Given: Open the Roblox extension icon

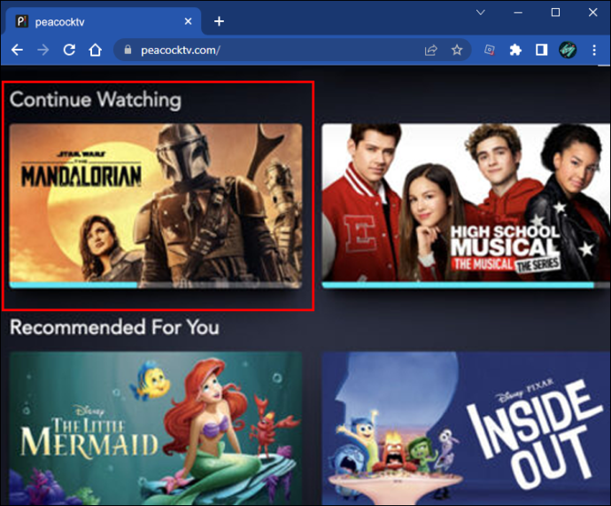Looking at the screenshot, I should tap(490, 50).
